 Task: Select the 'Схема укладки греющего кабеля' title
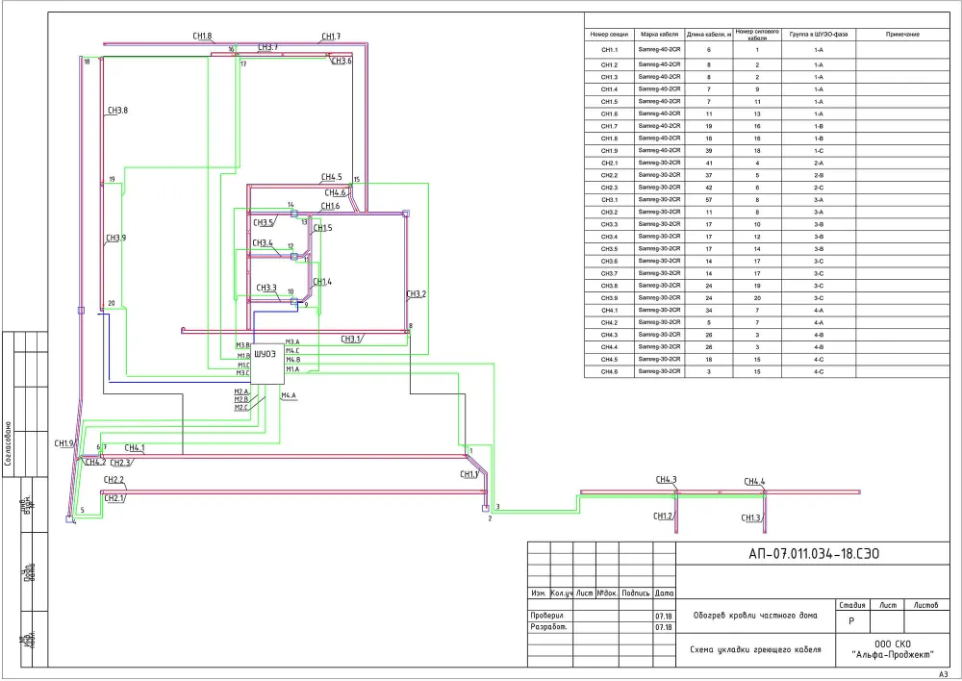pyautogui.click(x=755, y=649)
